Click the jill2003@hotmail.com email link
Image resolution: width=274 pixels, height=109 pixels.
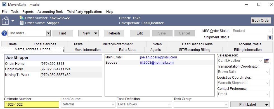coord(157,63)
